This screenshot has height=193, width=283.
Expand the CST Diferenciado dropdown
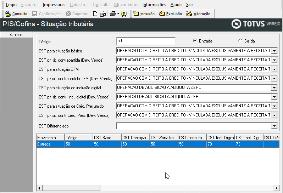click(274, 126)
